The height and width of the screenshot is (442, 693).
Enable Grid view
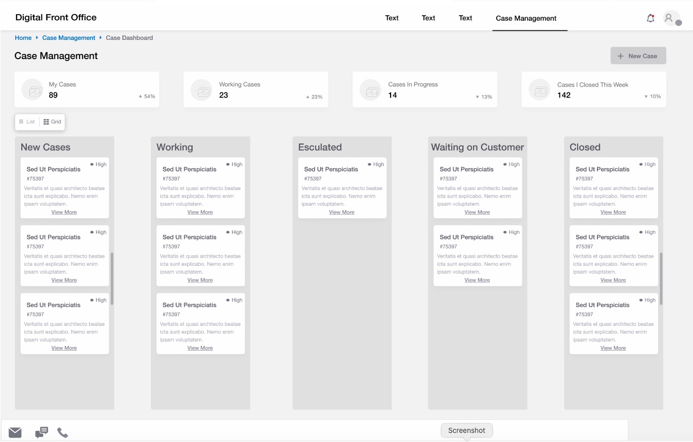[x=52, y=121]
